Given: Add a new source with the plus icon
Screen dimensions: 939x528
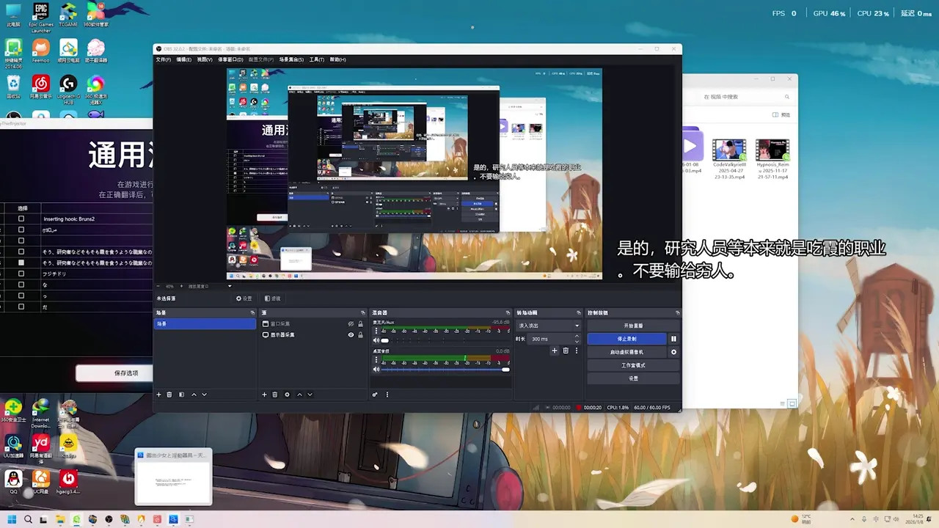Looking at the screenshot, I should pos(264,395).
